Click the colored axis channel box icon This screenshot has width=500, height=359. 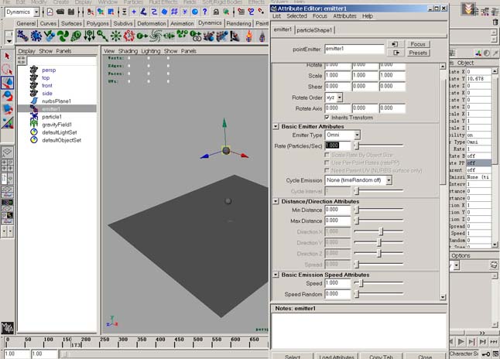pyautogui.click(x=478, y=53)
